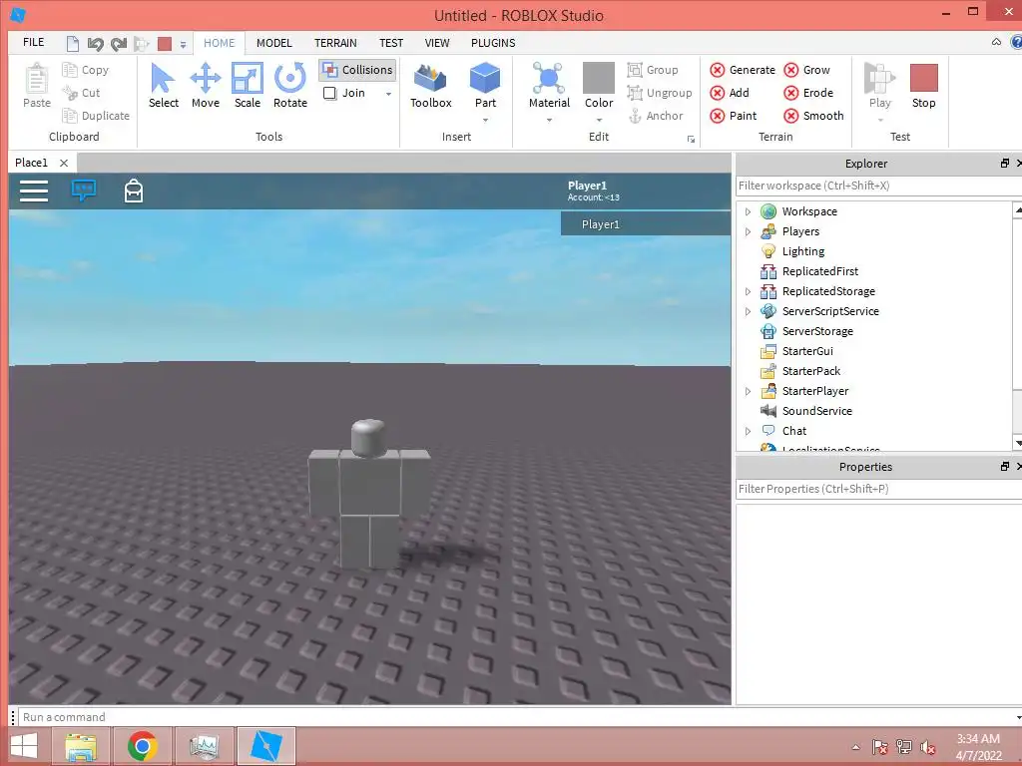
Task: Click the Group icon
Action: (x=634, y=70)
